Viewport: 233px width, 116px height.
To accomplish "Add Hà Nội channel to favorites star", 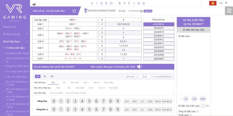I will pos(74,11).
